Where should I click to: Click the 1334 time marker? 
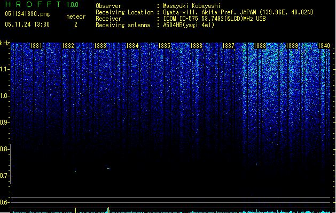tap(132, 46)
